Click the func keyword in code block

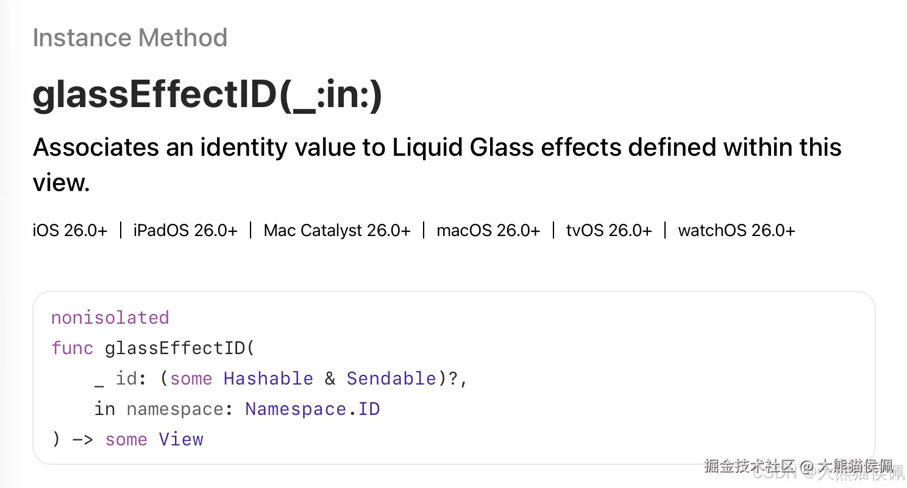pyautogui.click(x=73, y=348)
